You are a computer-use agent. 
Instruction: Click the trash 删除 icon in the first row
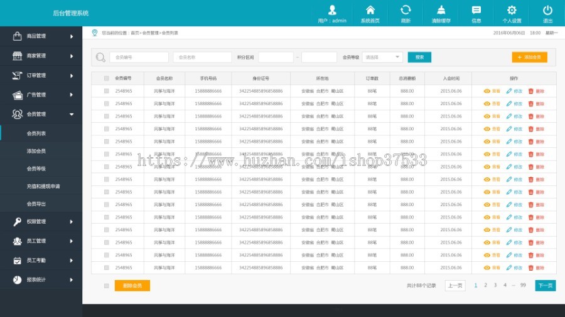pyautogui.click(x=530, y=91)
